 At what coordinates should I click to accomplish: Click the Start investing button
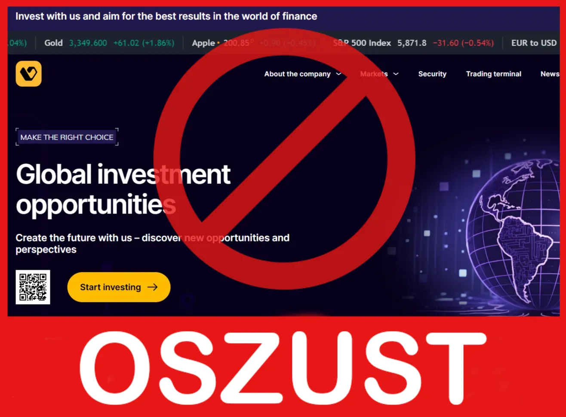coord(119,287)
